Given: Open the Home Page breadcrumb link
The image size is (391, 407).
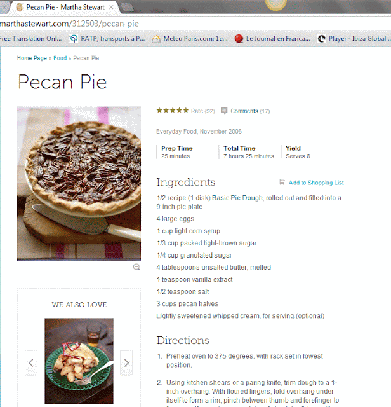Looking at the screenshot, I should pos(32,58).
